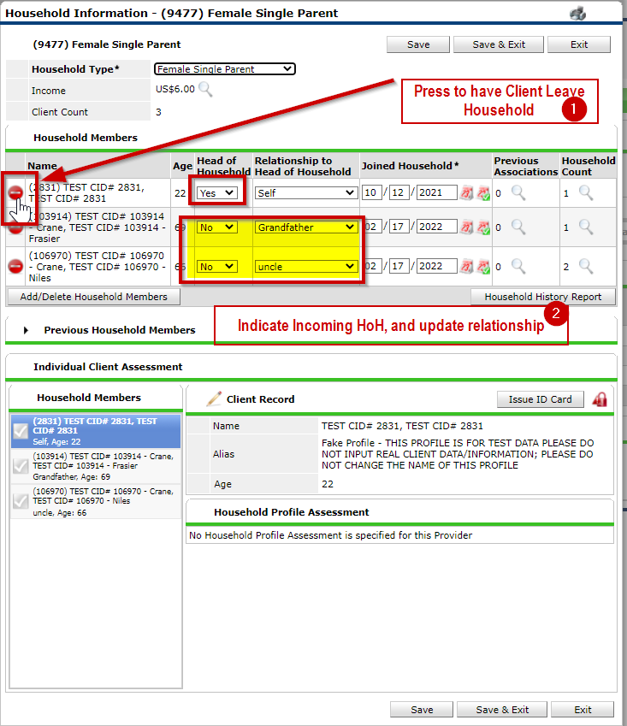Click the red lock icon beside Issue ID Card
Screen dimensions: 627x726
click(600, 399)
